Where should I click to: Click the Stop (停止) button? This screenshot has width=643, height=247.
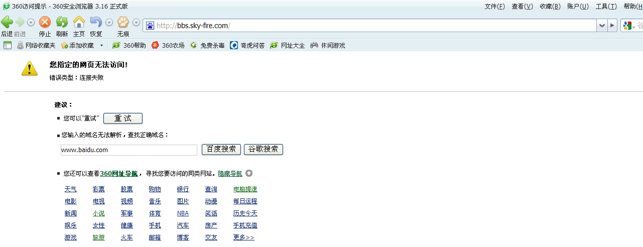[x=45, y=22]
